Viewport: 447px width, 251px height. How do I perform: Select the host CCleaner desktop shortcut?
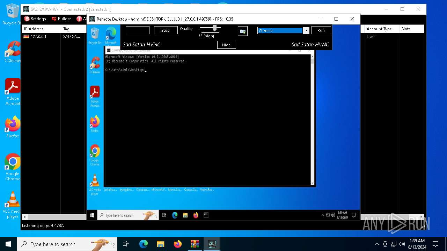pyautogui.click(x=13, y=52)
